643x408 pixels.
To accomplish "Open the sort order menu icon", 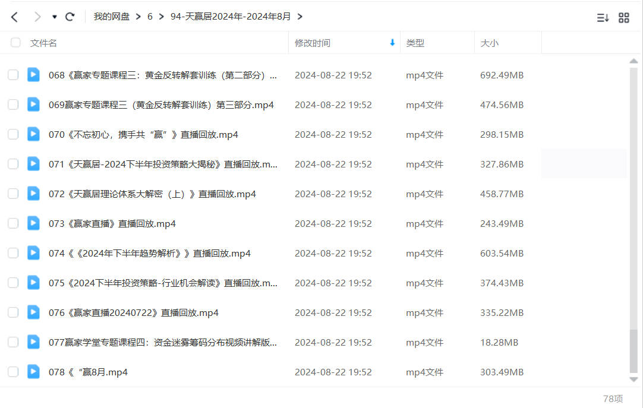I will (x=603, y=18).
